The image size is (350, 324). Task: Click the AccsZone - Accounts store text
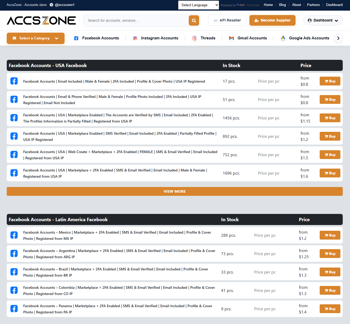[27, 5]
